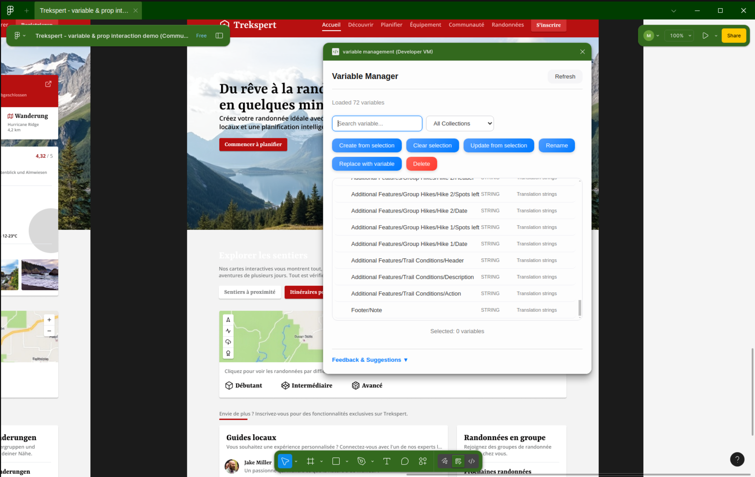Click the variable list scrollbar thumb
This screenshot has height=477, width=755.
click(579, 308)
